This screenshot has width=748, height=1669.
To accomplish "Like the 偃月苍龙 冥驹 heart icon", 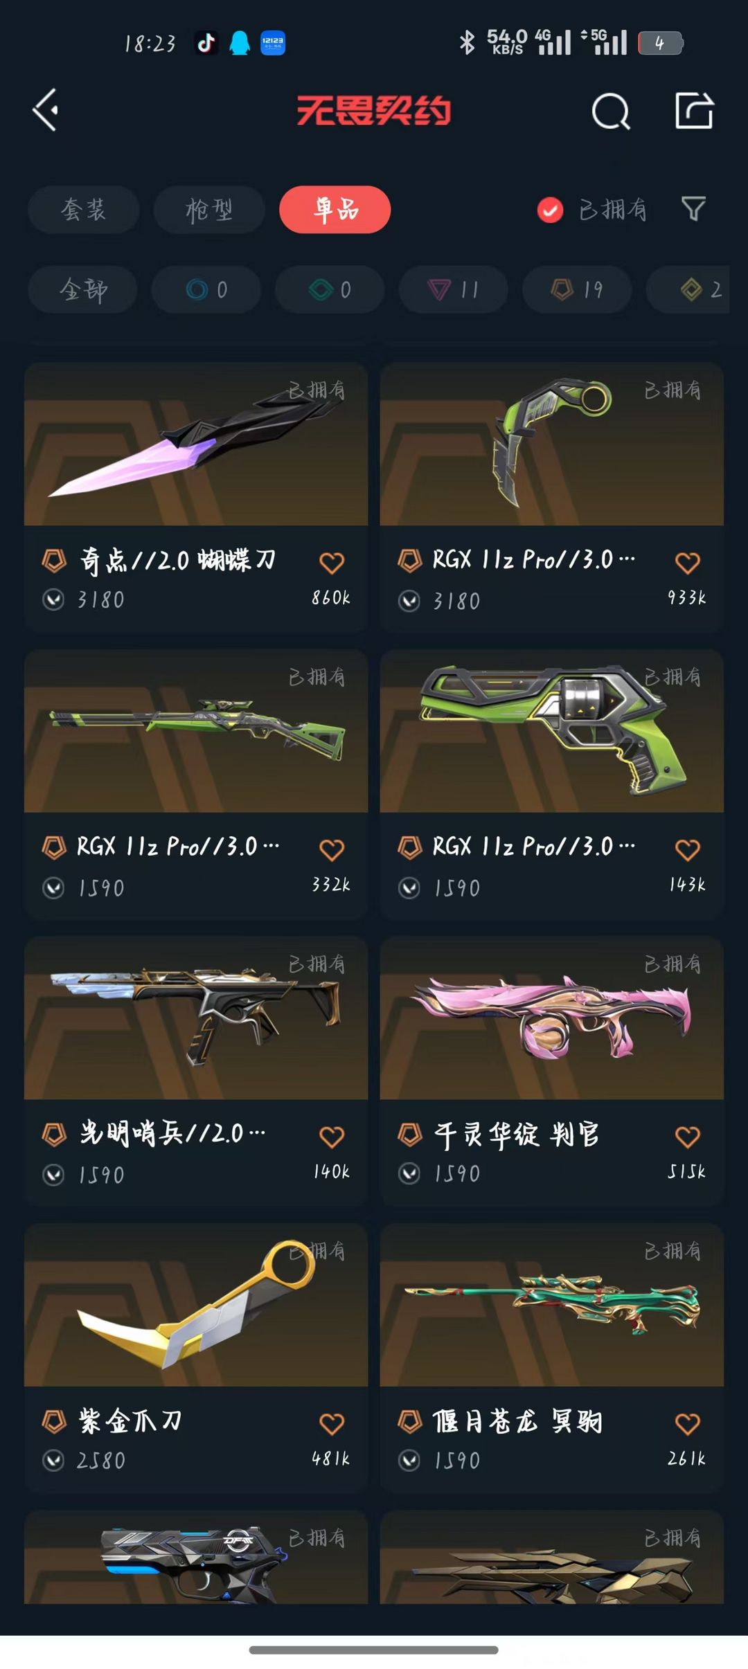I will tap(688, 1424).
